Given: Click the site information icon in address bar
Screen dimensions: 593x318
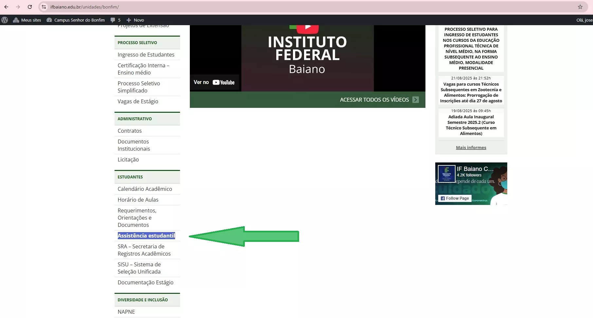Looking at the screenshot, I should [44, 7].
